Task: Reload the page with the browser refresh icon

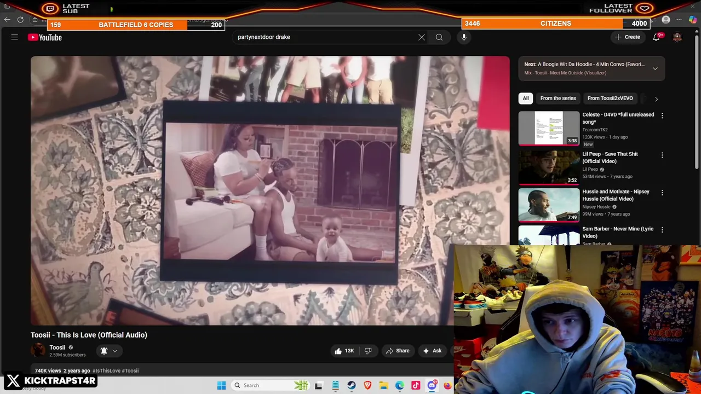Action: click(20, 20)
